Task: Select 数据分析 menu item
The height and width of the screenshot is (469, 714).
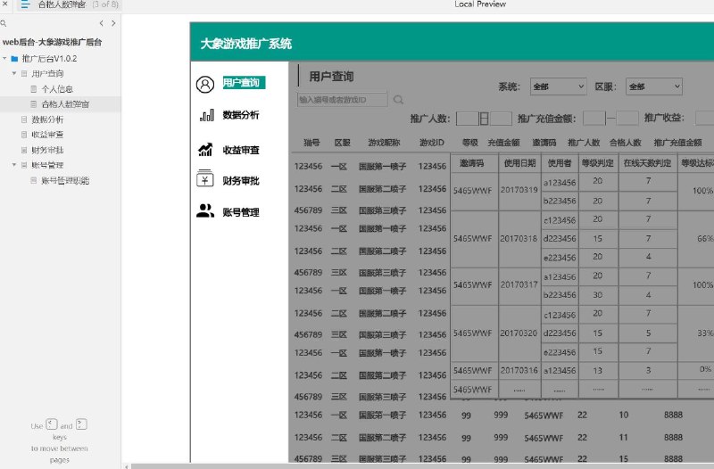Action: [x=241, y=115]
